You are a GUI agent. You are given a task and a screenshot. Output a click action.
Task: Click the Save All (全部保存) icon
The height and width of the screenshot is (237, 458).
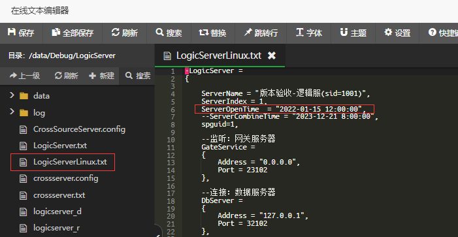pos(56,33)
